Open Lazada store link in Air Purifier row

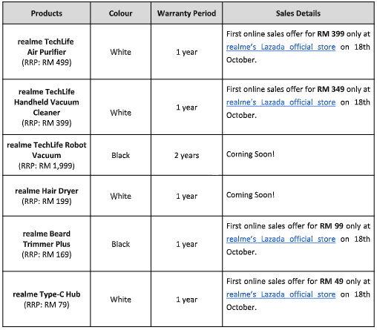click(x=281, y=47)
